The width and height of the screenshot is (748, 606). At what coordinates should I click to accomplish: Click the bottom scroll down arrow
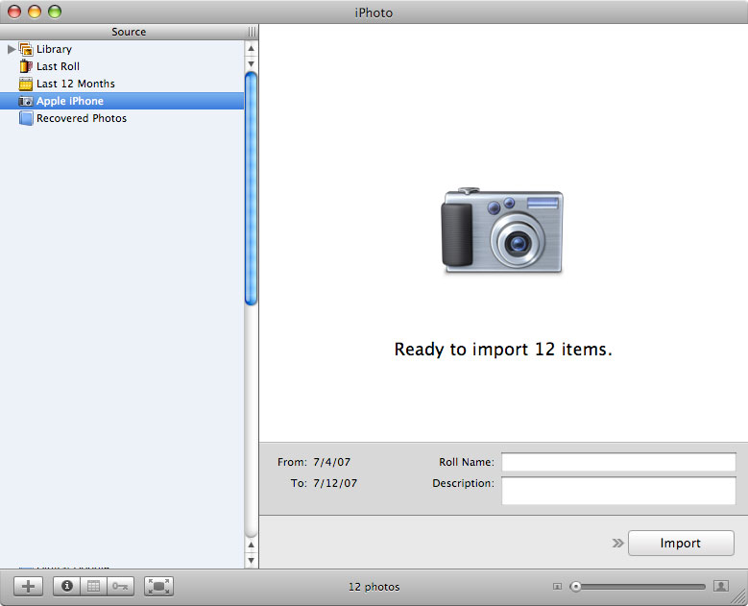pos(251,560)
